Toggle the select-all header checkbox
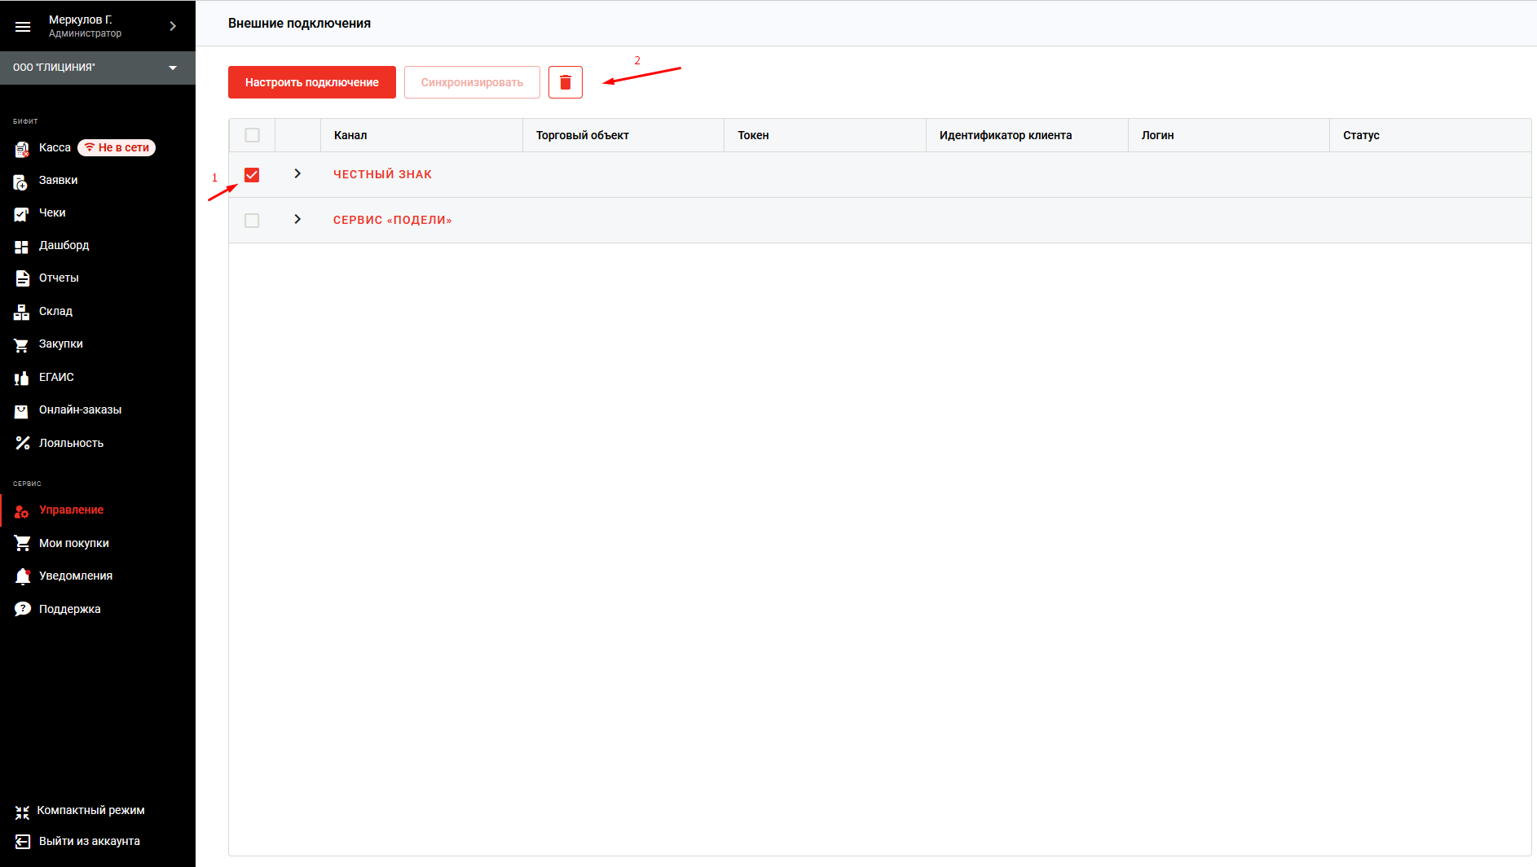This screenshot has height=867, width=1537. coord(252,135)
